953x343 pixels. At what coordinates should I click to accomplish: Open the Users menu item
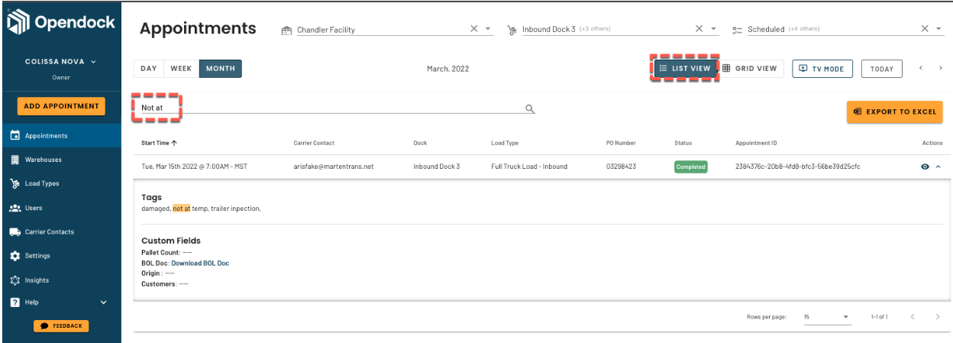pyautogui.click(x=60, y=208)
